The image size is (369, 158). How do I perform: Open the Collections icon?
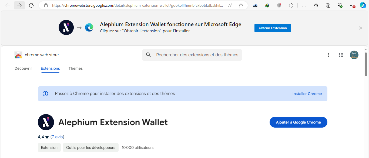coord(328,5)
